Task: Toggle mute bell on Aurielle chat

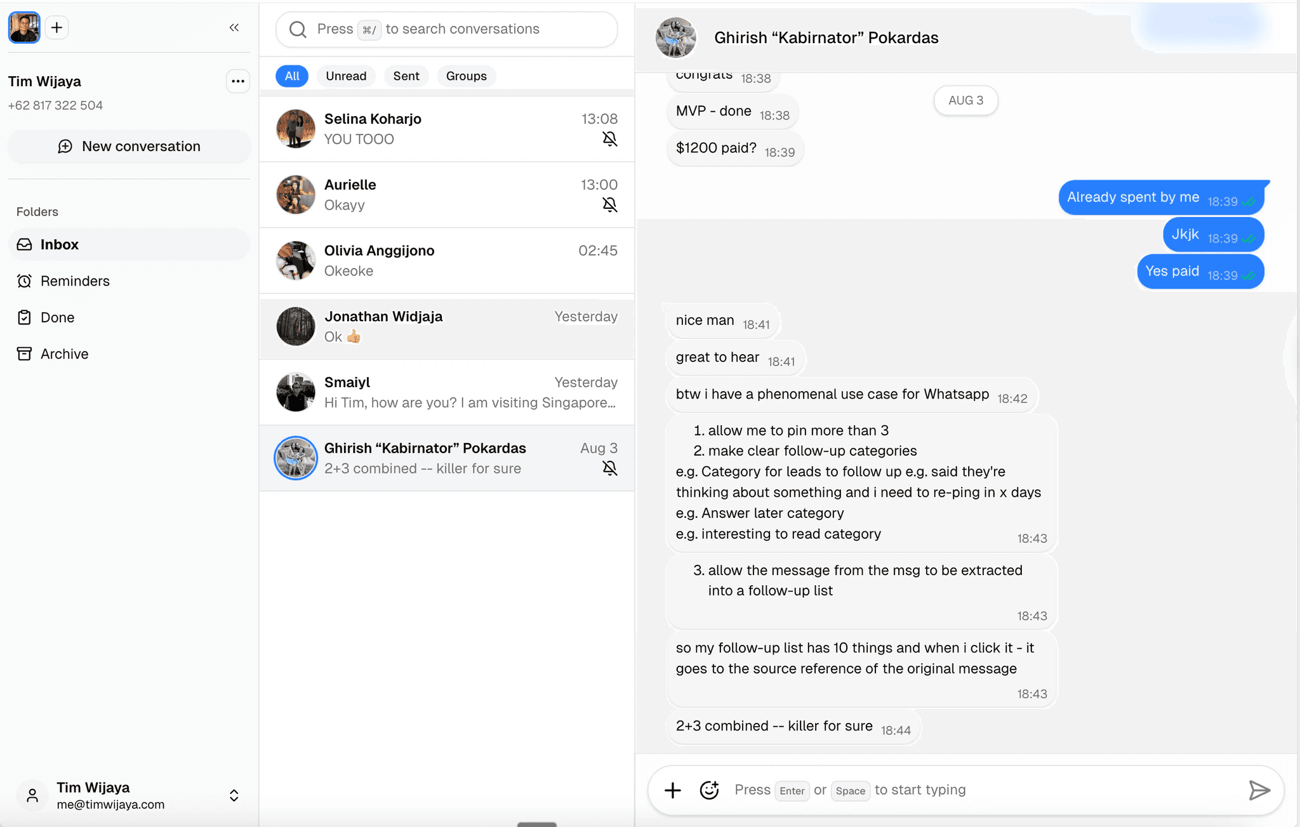Action: tap(609, 204)
